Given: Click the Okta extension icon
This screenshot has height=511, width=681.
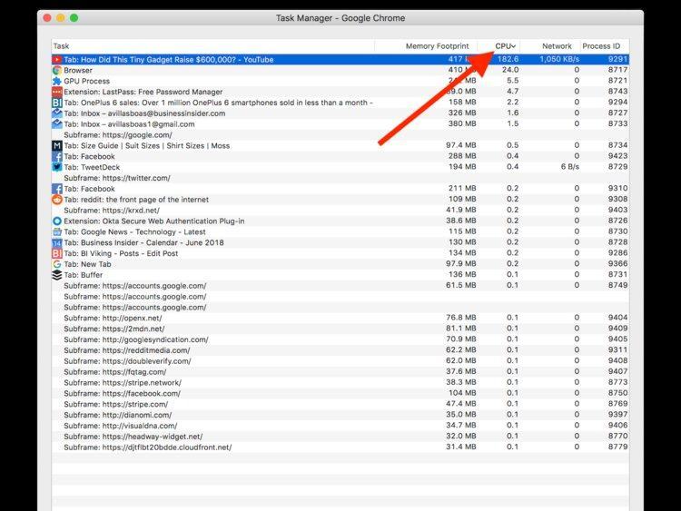Looking at the screenshot, I should pyautogui.click(x=57, y=221).
